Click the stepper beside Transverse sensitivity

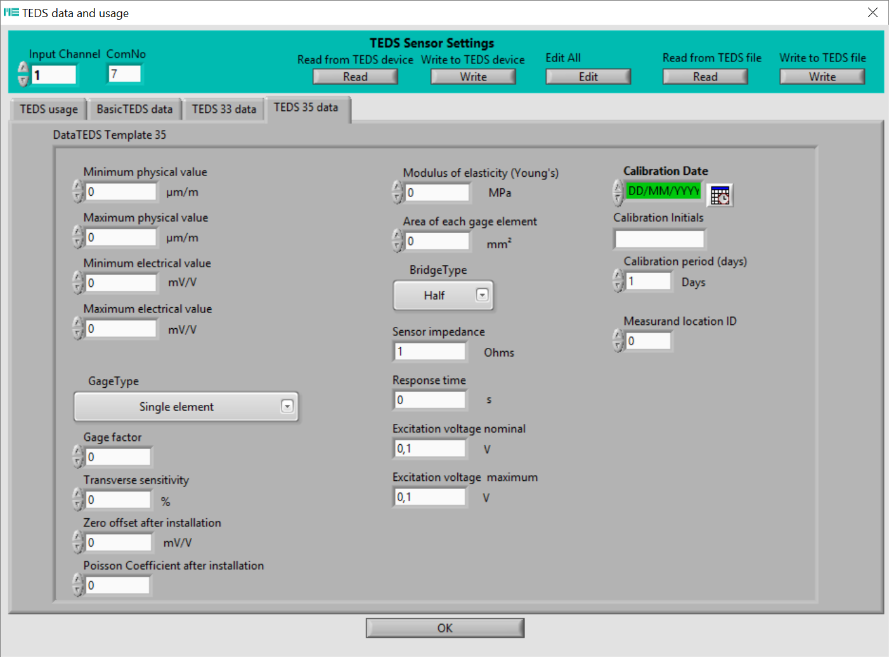tap(78, 500)
